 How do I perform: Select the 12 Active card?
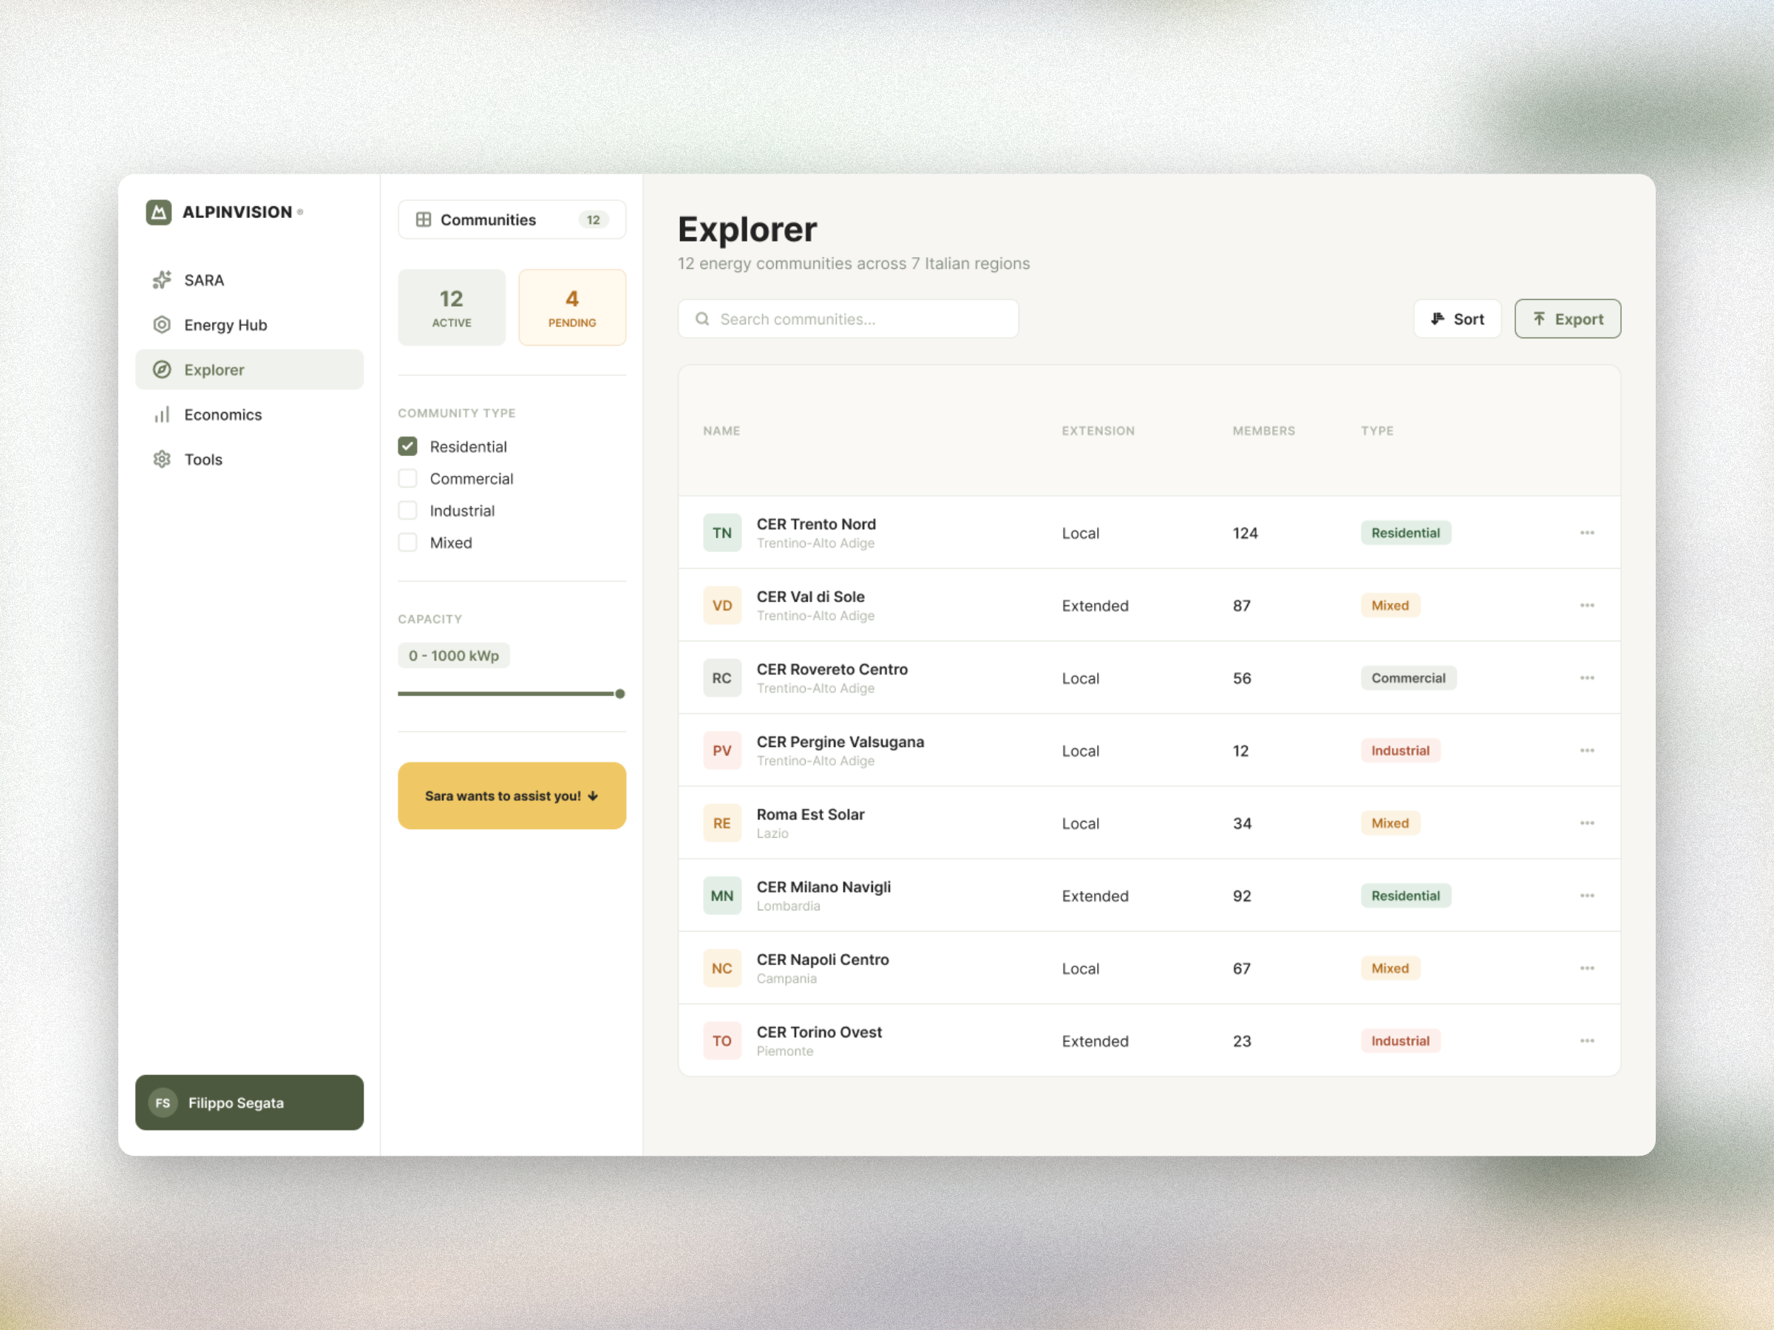pos(452,308)
